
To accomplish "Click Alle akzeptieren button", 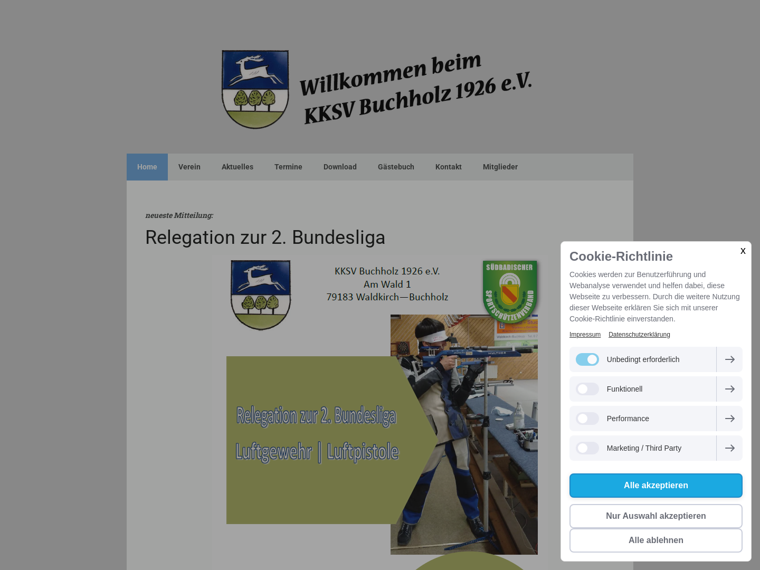I will click(x=656, y=486).
